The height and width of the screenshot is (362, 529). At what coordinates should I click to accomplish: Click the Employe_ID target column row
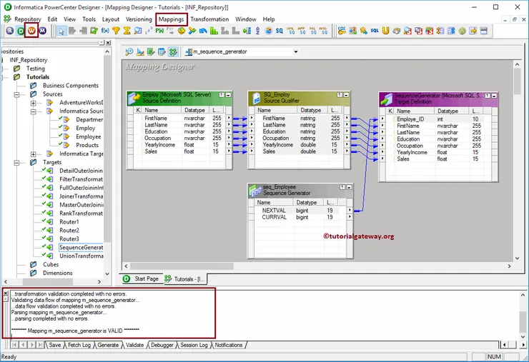[437, 119]
